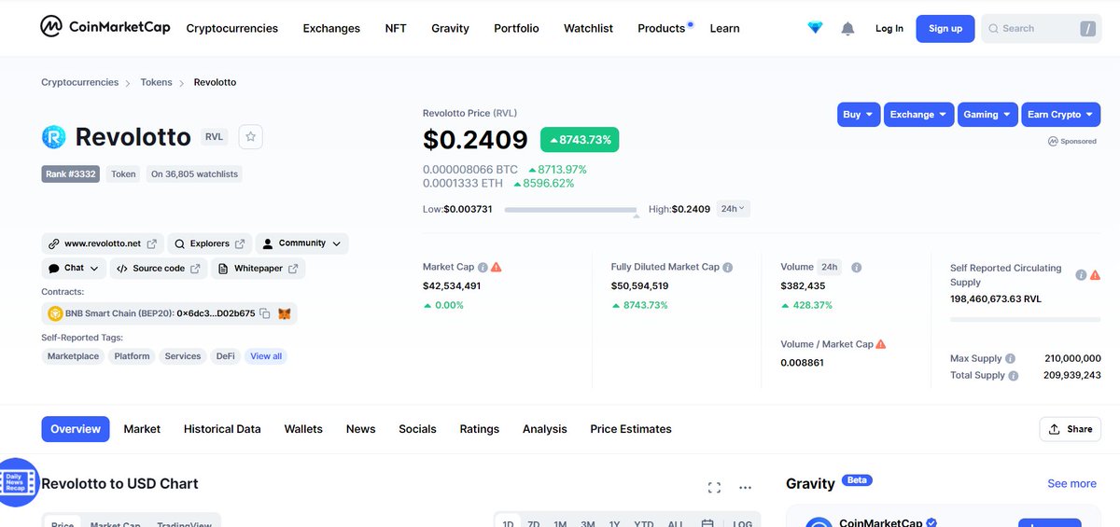
Task: Switch to the Socials tab
Action: 417,429
